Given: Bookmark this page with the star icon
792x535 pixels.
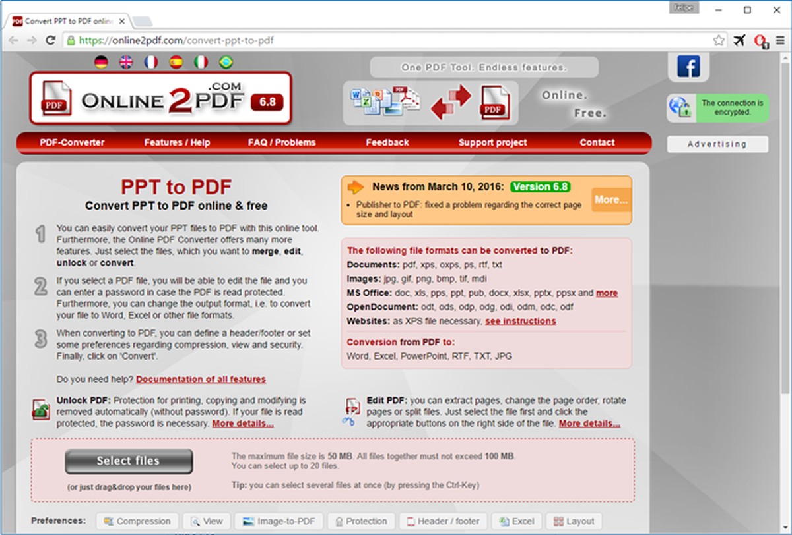Looking at the screenshot, I should point(719,40).
